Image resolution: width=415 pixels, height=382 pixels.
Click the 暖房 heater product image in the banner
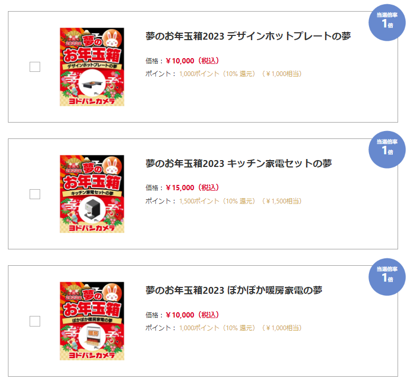(x=92, y=337)
